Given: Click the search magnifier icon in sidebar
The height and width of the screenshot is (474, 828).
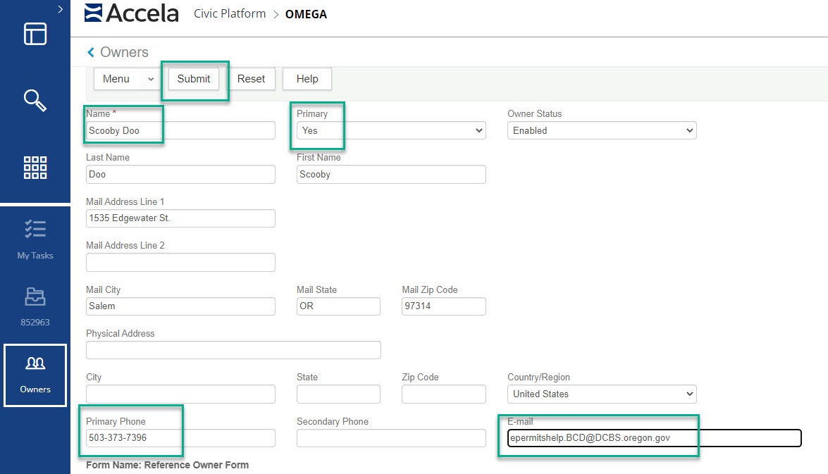Looking at the screenshot, I should [35, 101].
